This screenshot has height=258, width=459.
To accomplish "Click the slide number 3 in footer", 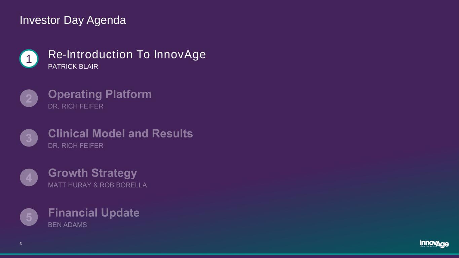I will click(x=21, y=244).
